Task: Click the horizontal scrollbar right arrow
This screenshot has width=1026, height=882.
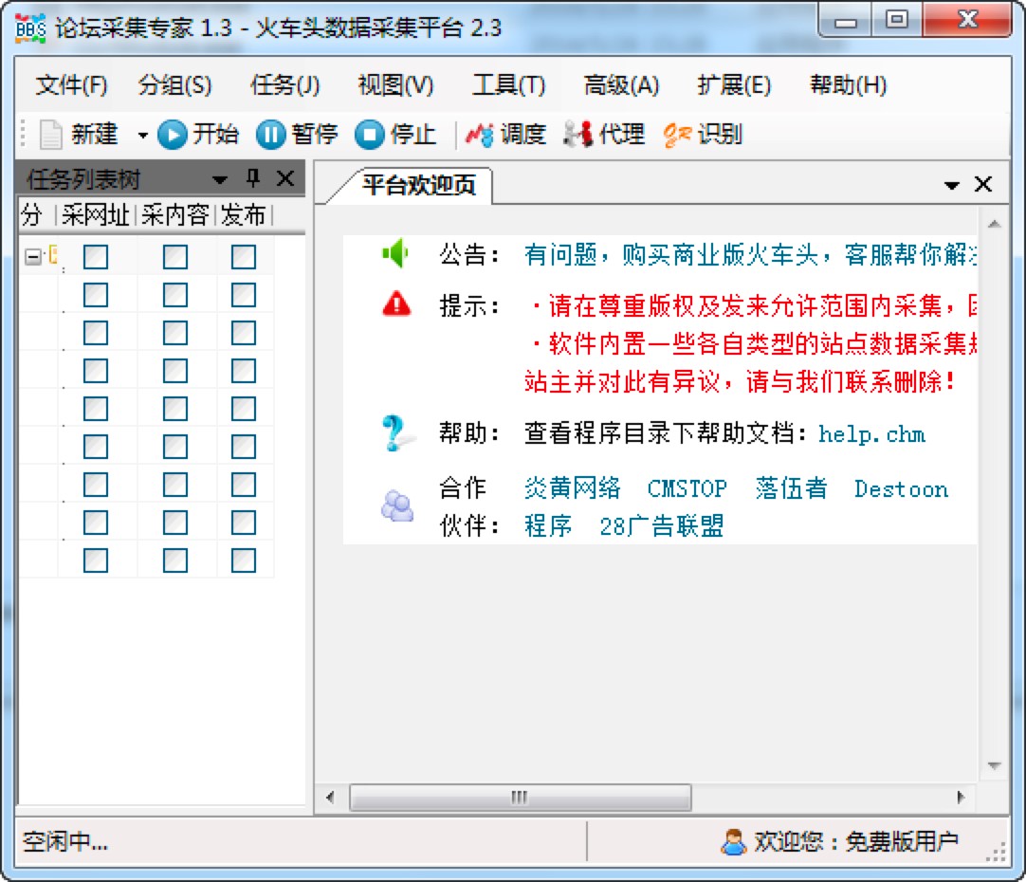Action: click(x=961, y=797)
